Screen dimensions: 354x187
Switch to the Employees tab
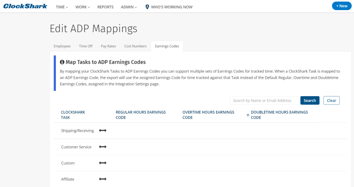(x=62, y=46)
